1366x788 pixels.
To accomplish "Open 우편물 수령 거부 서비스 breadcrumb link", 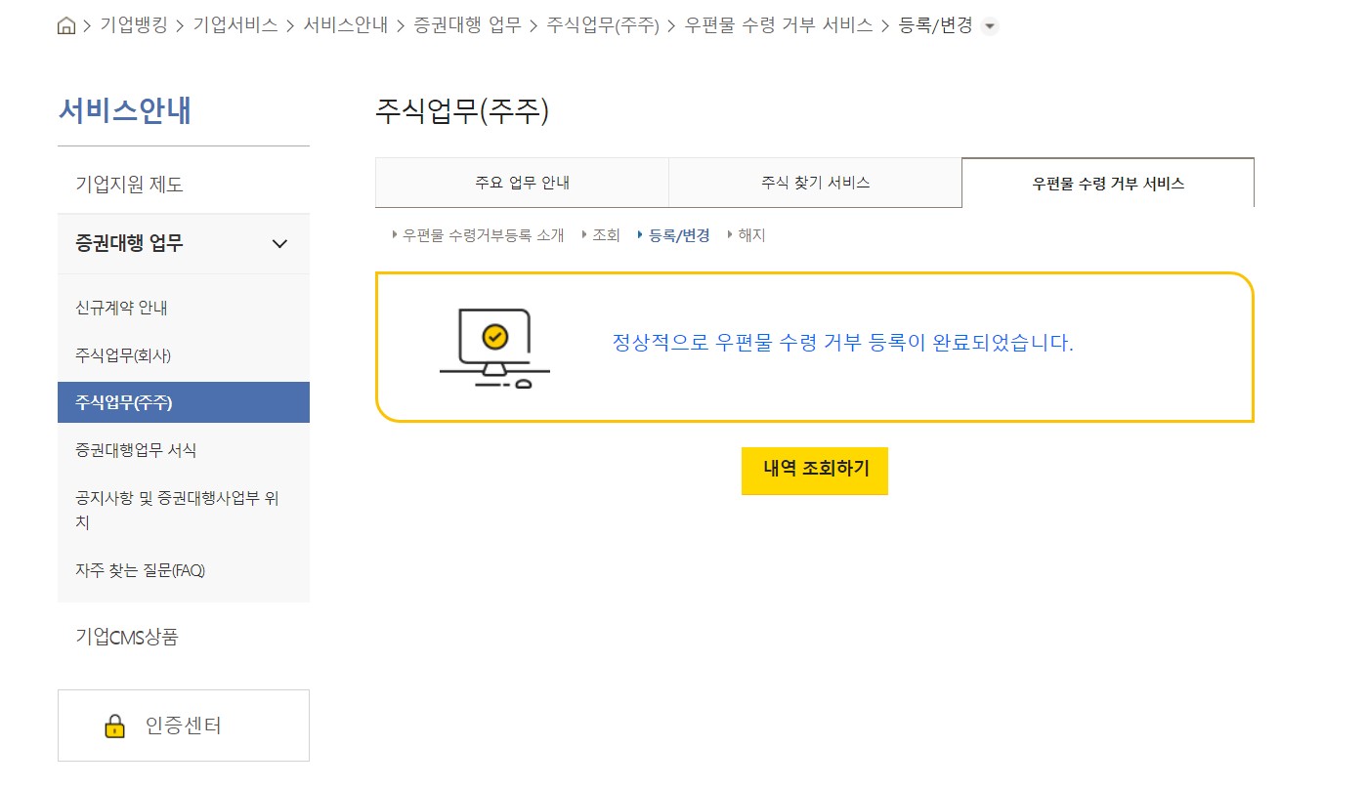I will coord(779,25).
